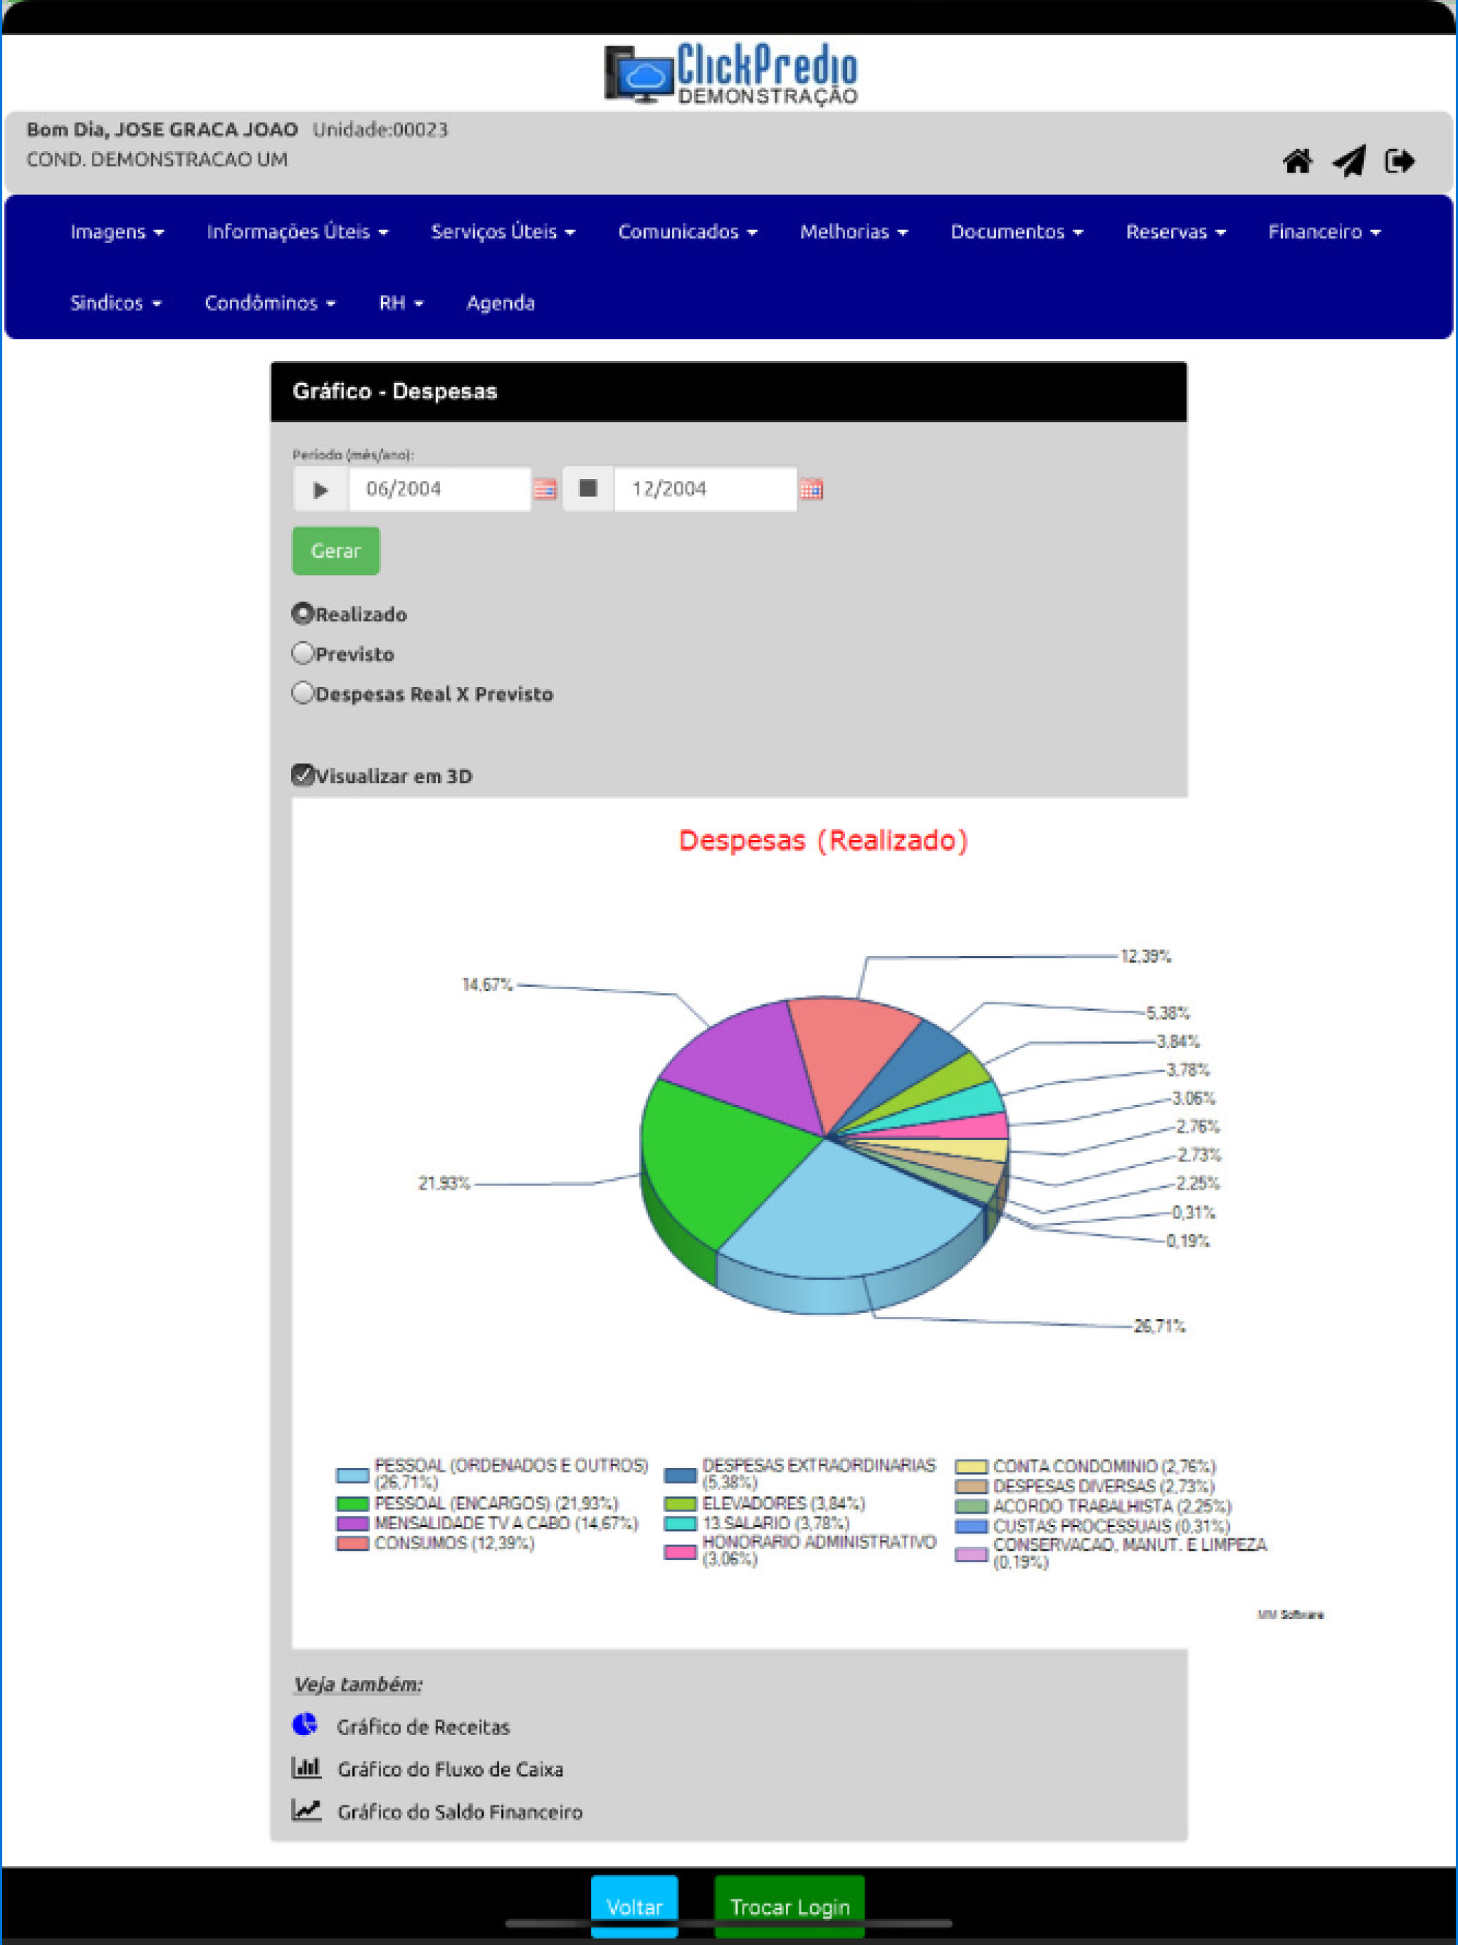This screenshot has width=1458, height=1945.
Task: Click the Voltar button
Action: pyautogui.click(x=634, y=1905)
